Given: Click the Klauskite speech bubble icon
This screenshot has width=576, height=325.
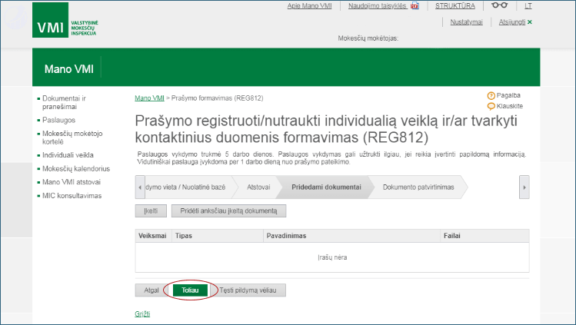Looking at the screenshot, I should coord(491,106).
